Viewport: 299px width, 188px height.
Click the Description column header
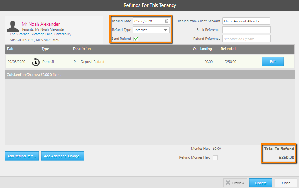(82, 49)
